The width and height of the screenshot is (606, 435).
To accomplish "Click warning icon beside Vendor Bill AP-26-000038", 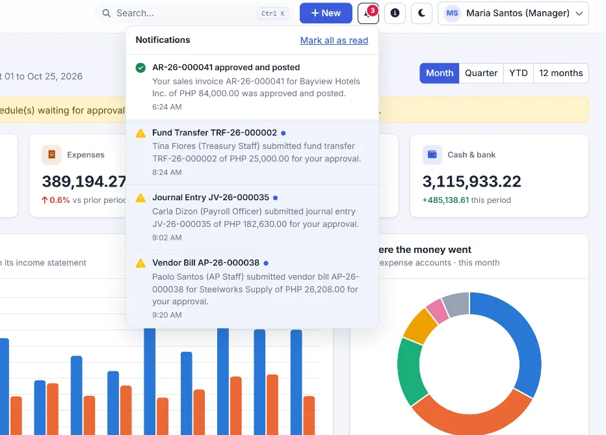I will click(140, 263).
